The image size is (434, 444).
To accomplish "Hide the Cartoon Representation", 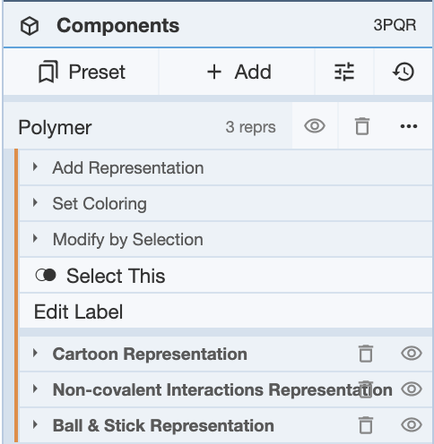I will [x=412, y=354].
